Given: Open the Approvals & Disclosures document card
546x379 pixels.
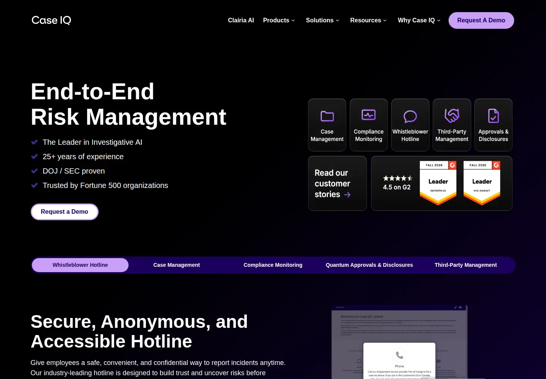Looking at the screenshot, I should coord(493,125).
